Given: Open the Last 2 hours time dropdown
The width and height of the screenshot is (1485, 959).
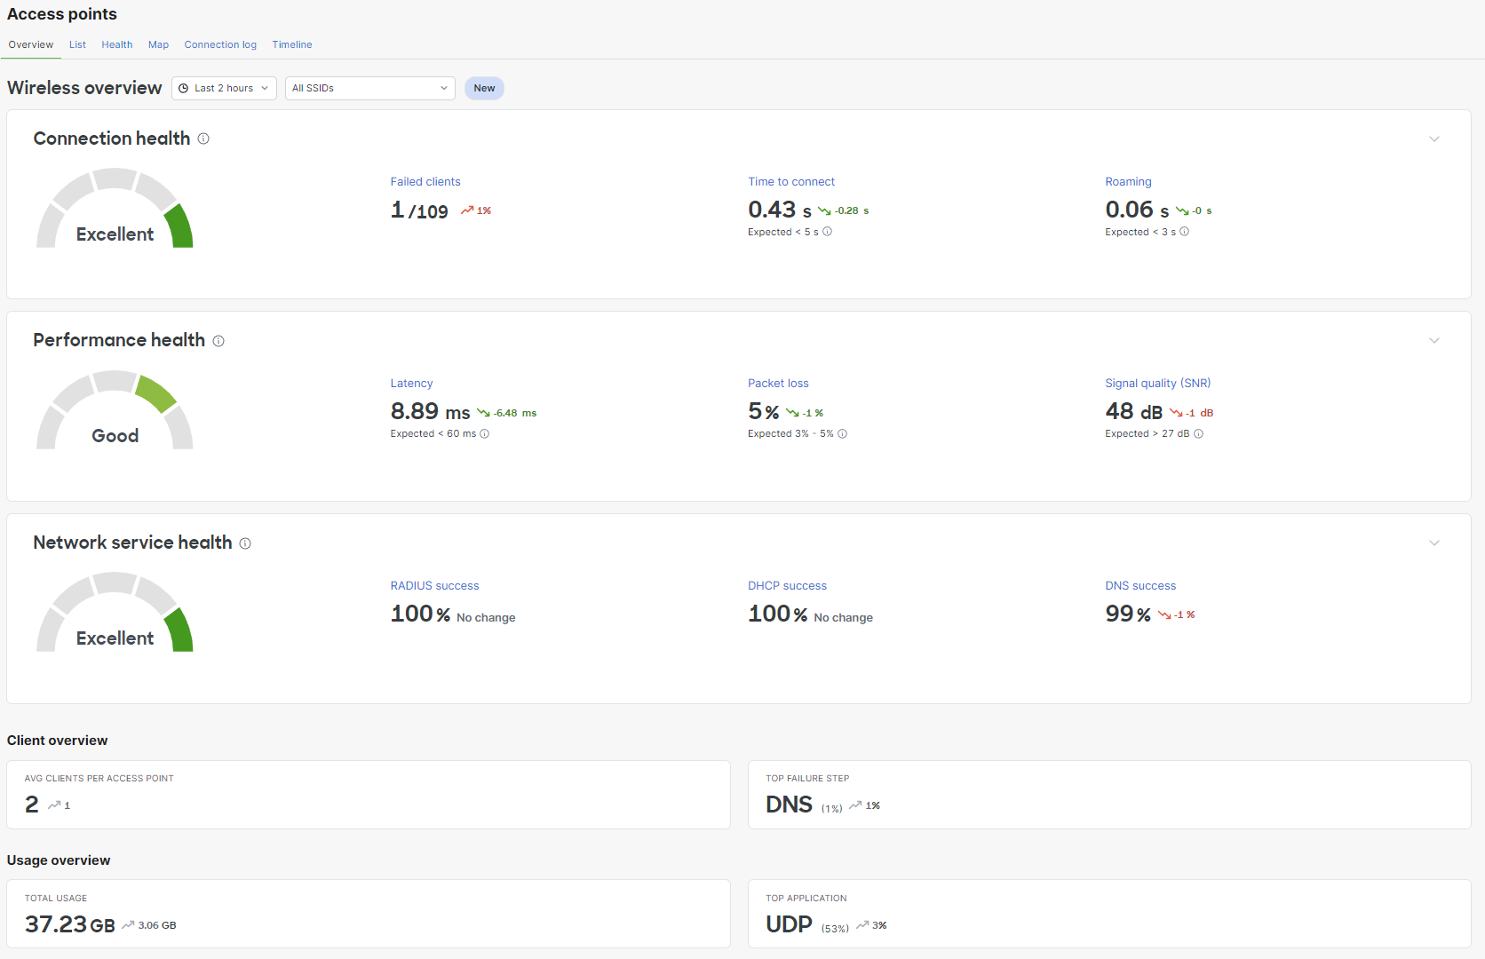Looking at the screenshot, I should click(x=224, y=88).
